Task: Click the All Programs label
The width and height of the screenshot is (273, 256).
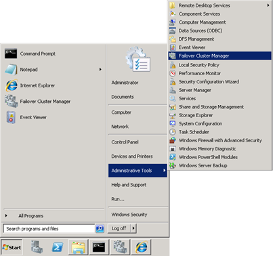Action: pyautogui.click(x=30, y=216)
